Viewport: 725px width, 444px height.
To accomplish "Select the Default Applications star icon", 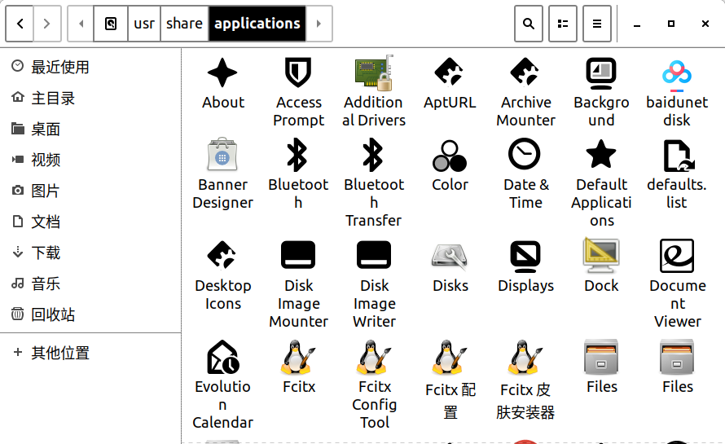I will click(601, 154).
